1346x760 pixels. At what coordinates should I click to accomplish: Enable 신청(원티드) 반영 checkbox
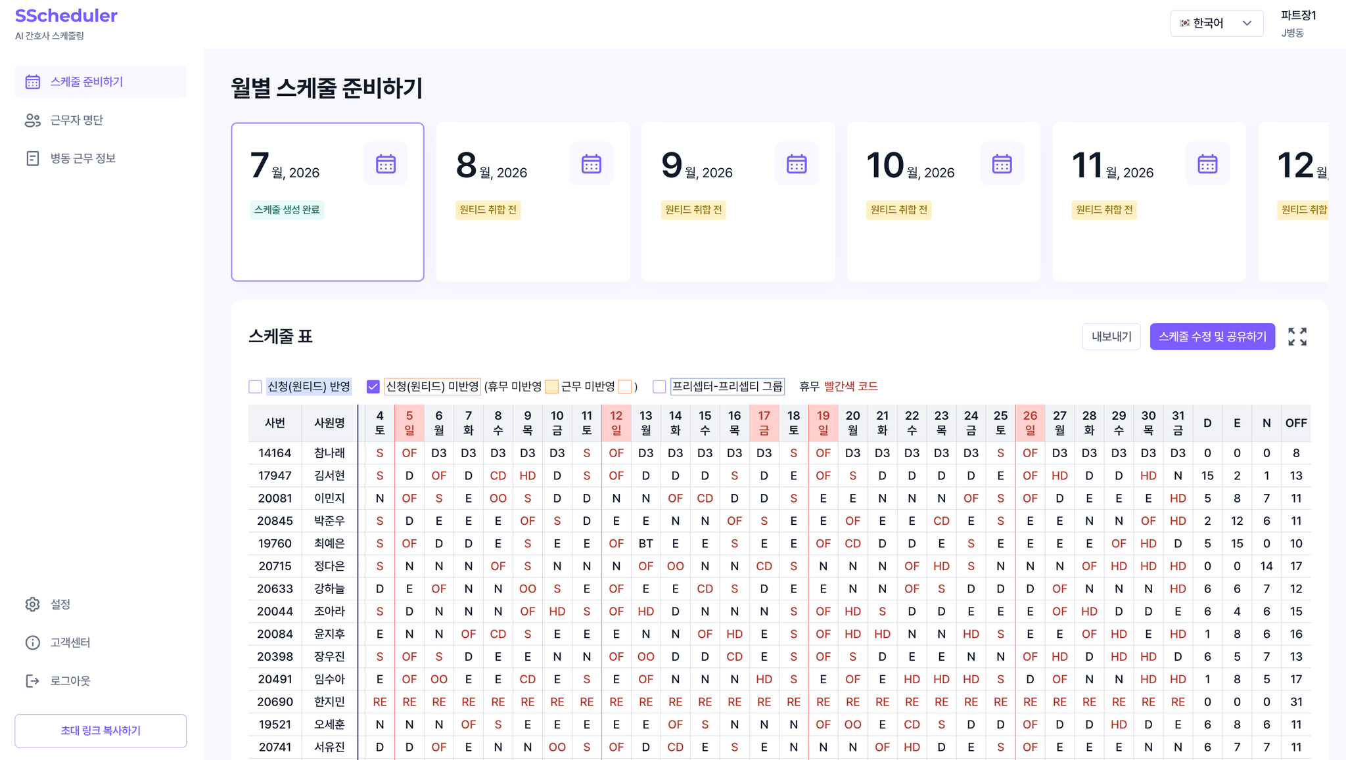(255, 386)
